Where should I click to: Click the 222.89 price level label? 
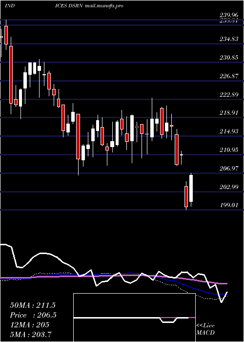(x=229, y=95)
